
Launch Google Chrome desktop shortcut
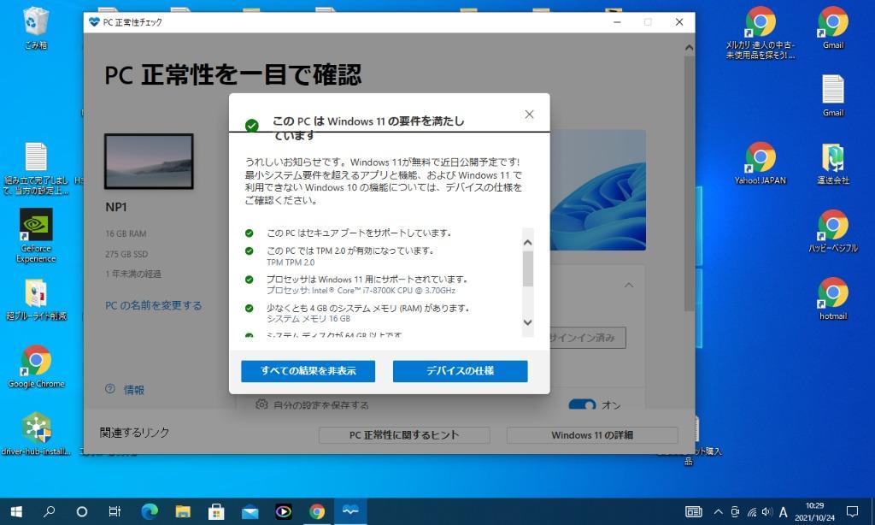click(x=36, y=366)
